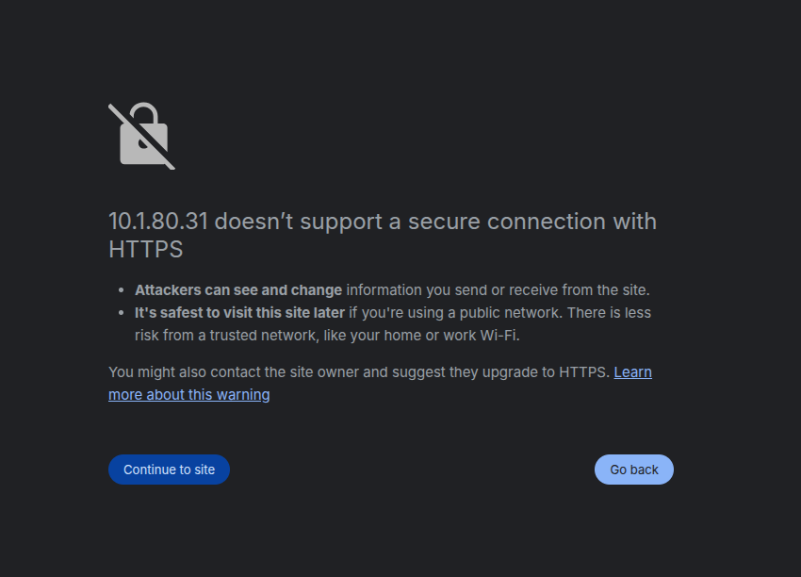Open the "more about this warning" link
Image resolution: width=801 pixels, height=577 pixels.
tap(189, 394)
